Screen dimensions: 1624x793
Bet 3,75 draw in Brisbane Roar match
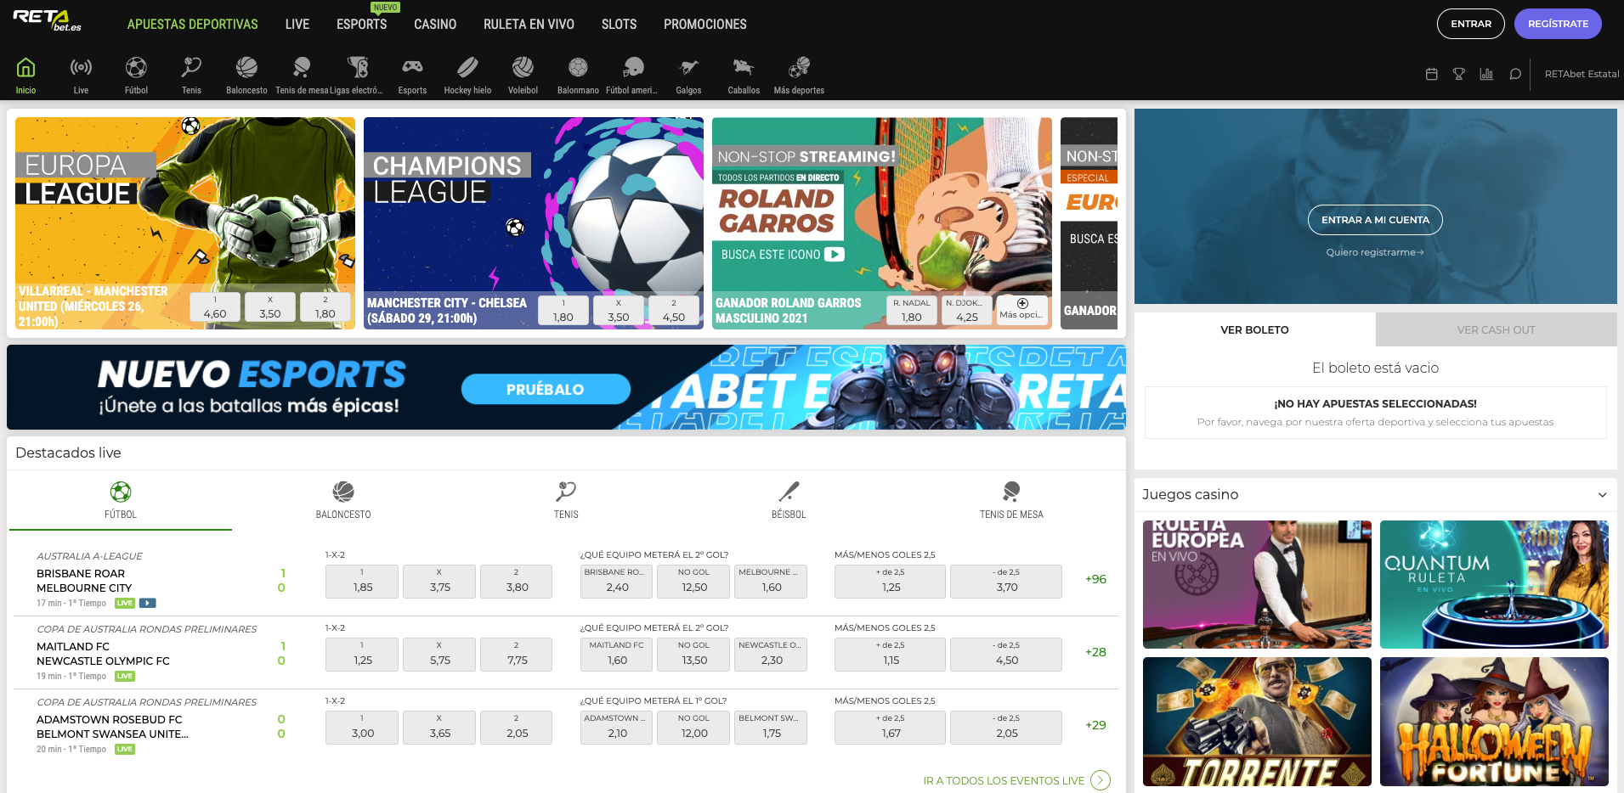[440, 581]
